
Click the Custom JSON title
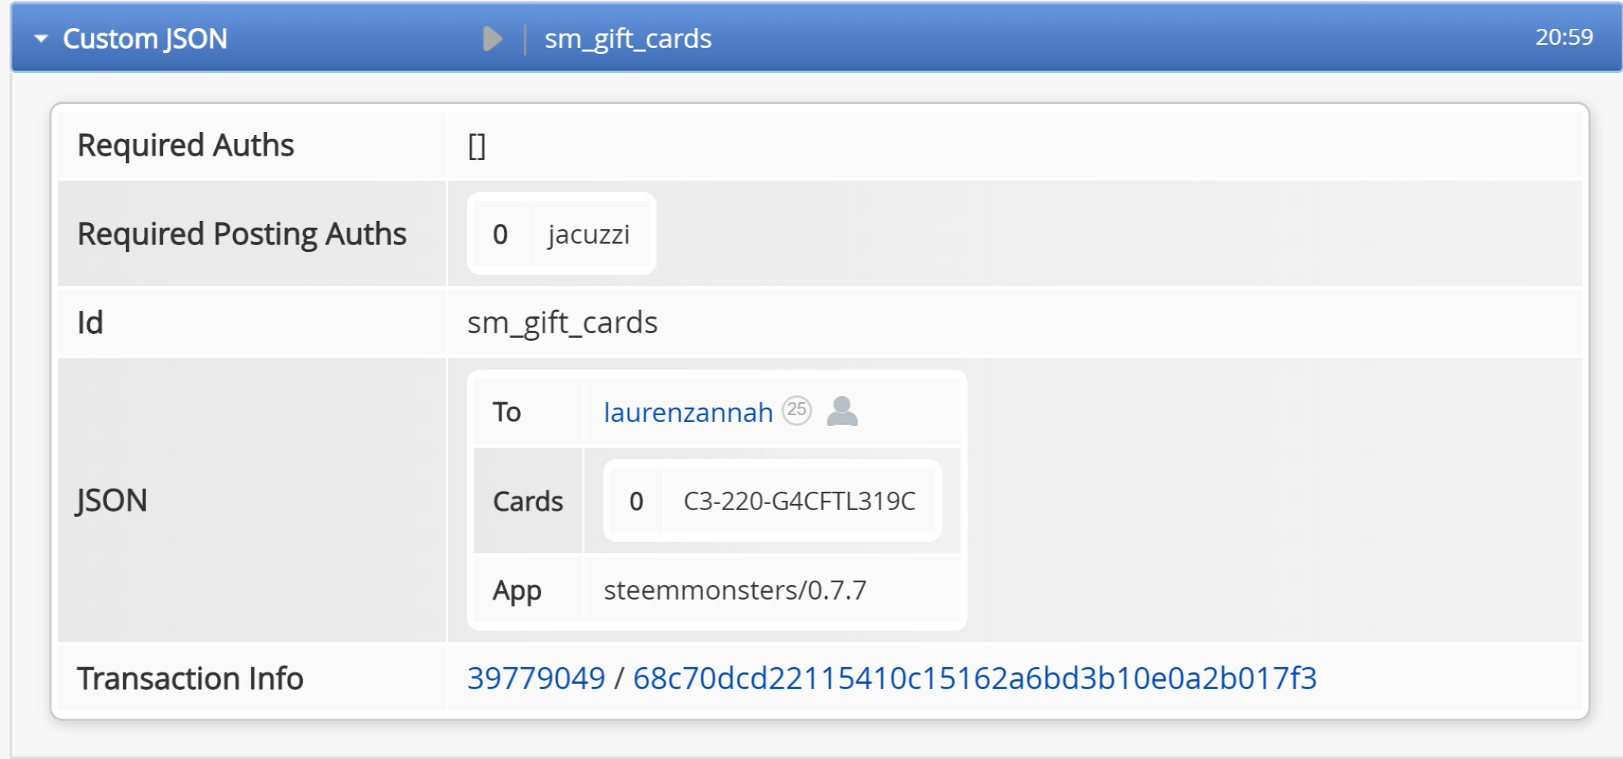145,39
